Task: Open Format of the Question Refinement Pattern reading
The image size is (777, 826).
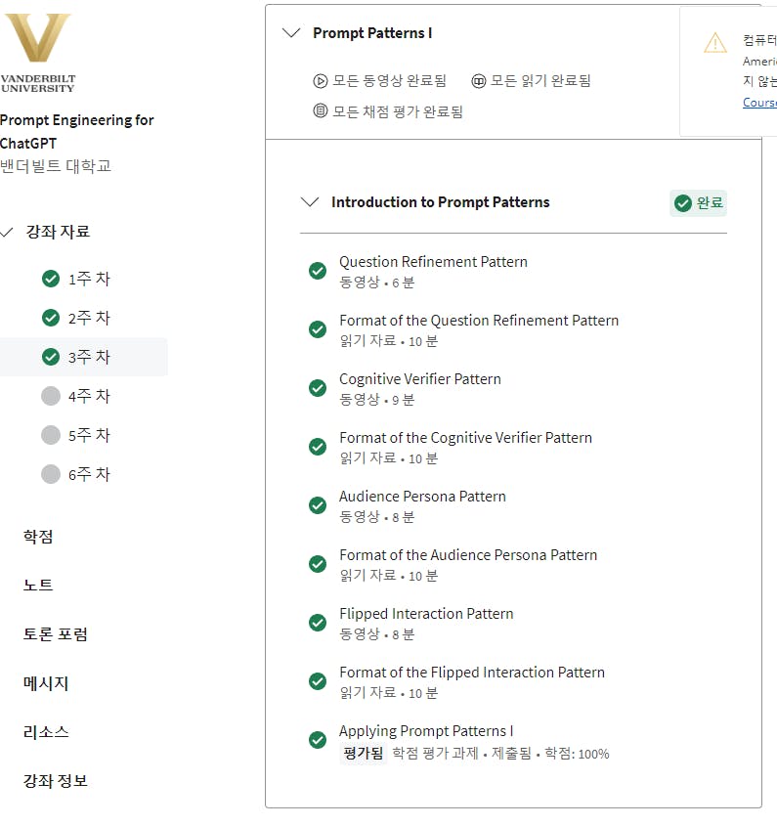Action: pyautogui.click(x=478, y=321)
